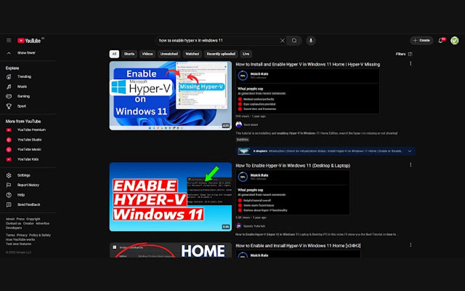465x291 pixels.
Task: Click Match Rate circle on Desktop & Laptop video
Action: [243, 177]
